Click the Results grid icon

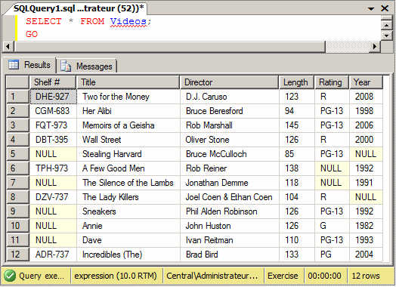14,65
